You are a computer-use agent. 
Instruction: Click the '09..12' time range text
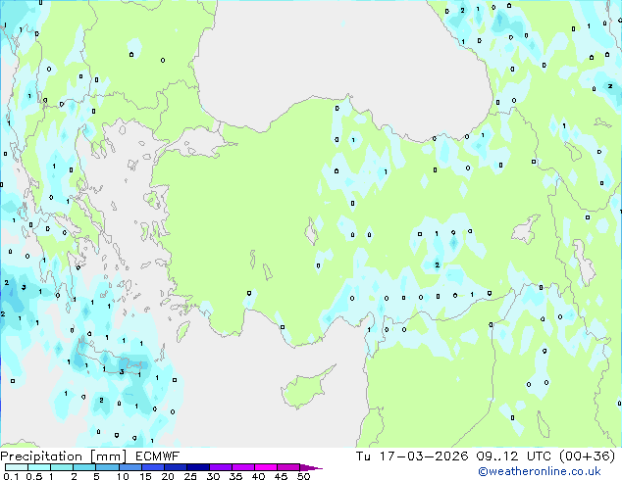(x=497, y=456)
